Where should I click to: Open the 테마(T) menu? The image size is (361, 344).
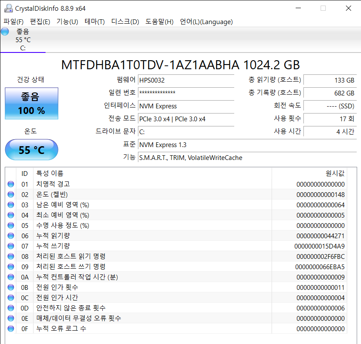click(x=95, y=21)
